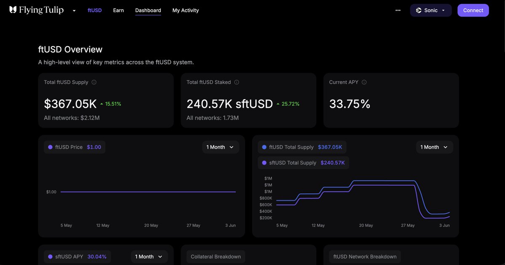505x265 pixels.
Task: Click the Collateral Breakdown label
Action: [x=216, y=257]
